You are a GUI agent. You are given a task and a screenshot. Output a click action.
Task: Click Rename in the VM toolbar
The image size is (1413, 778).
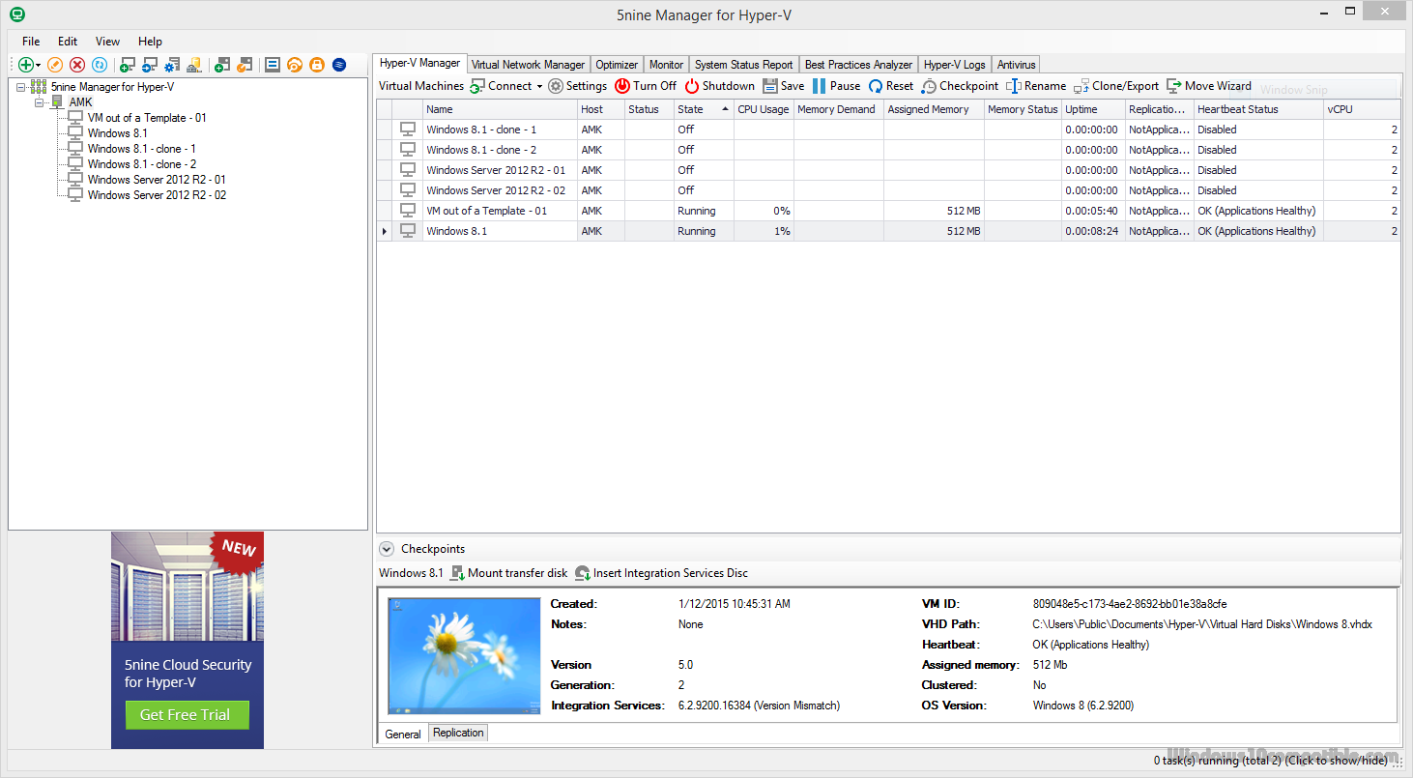point(1036,86)
